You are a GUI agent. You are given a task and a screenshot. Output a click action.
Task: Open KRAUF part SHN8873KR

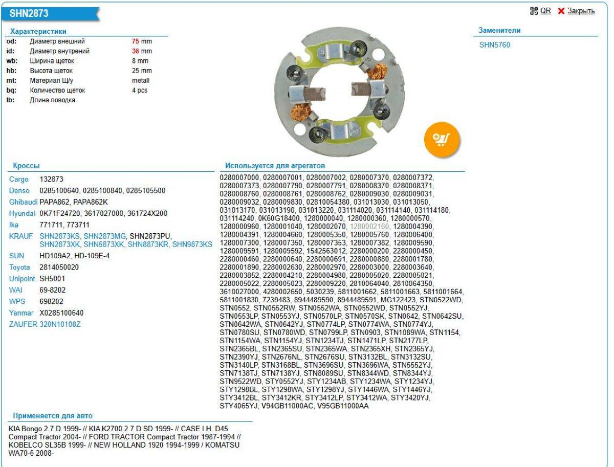click(x=148, y=244)
